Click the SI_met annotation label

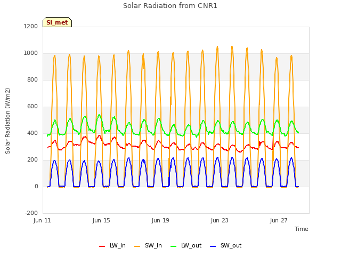[57, 22]
